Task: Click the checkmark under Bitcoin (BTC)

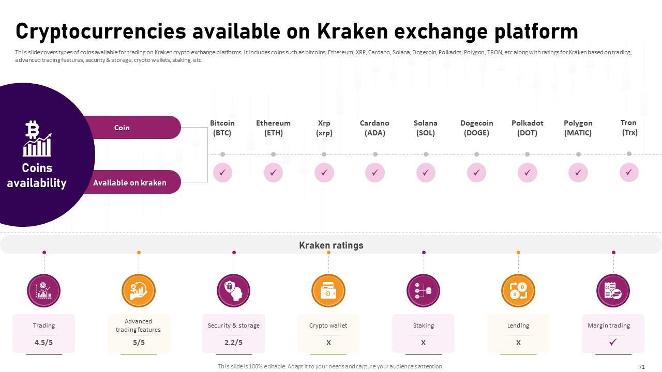Action: pos(222,173)
